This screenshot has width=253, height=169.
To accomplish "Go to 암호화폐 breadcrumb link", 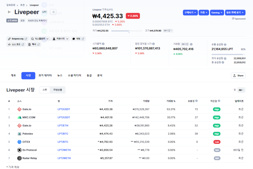I will pyautogui.click(x=11, y=5).
